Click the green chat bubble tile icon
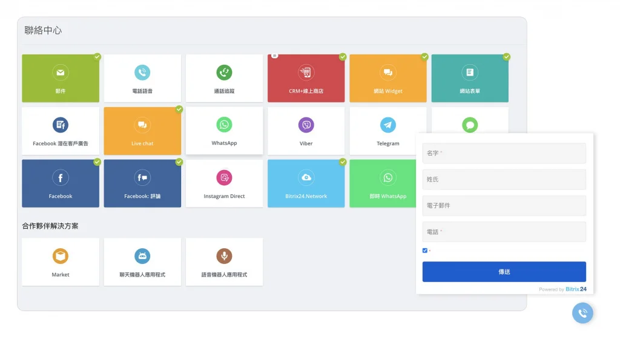Screen dimensions: 620x339 (470, 125)
